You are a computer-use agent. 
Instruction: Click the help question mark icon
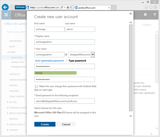coord(155,15)
